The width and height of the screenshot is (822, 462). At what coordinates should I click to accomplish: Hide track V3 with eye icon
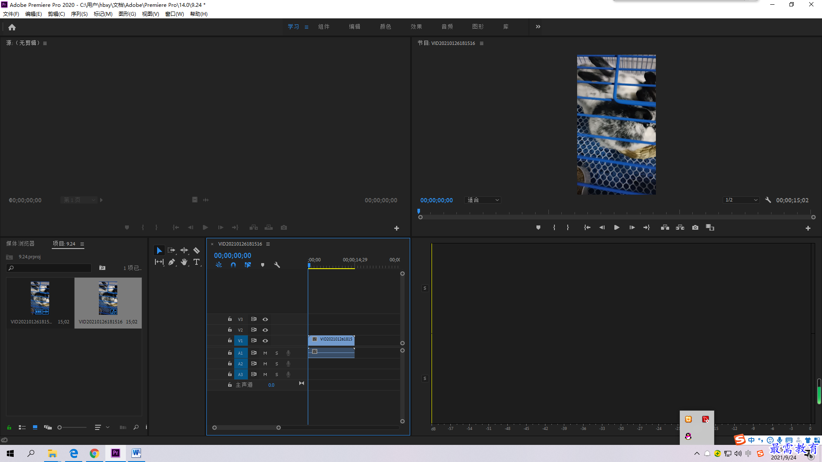coord(265,319)
